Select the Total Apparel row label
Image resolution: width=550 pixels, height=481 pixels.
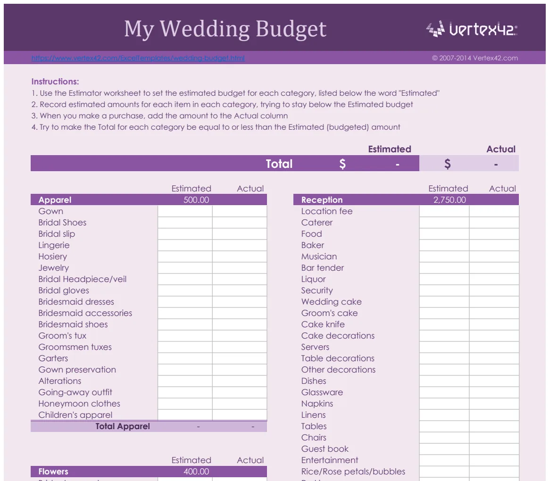123,426
